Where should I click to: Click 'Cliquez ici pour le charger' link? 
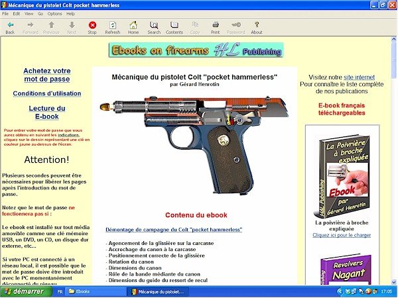point(342,235)
